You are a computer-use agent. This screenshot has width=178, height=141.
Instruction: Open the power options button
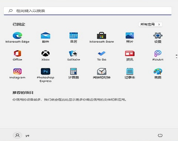click(x=160, y=135)
